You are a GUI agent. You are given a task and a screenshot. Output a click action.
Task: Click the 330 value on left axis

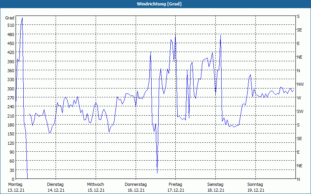[11, 80]
